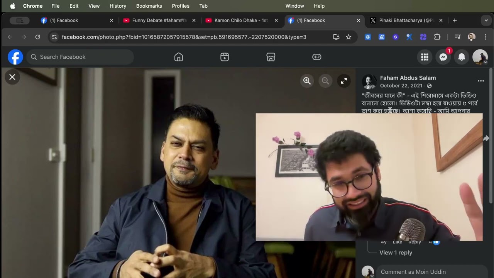Screen dimensions: 494x278
Task: Focus the Search Facebook field
Action: pyautogui.click(x=80, y=57)
